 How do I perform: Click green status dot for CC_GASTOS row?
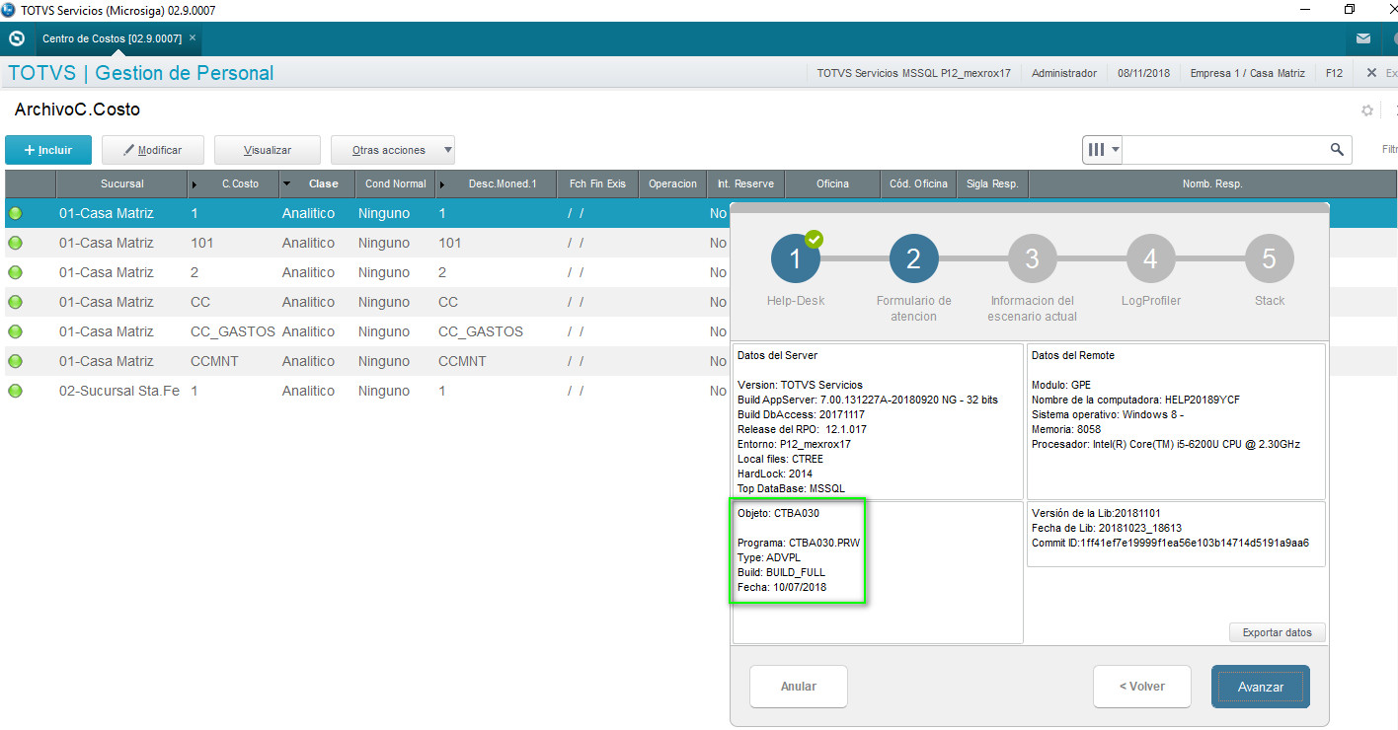coord(16,331)
